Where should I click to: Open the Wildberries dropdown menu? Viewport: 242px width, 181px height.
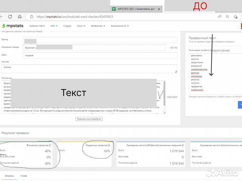coord(98,26)
